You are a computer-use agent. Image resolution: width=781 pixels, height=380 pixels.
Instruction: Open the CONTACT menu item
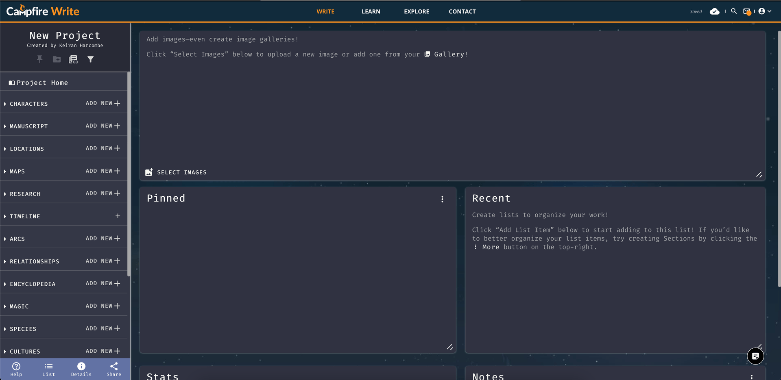point(462,11)
